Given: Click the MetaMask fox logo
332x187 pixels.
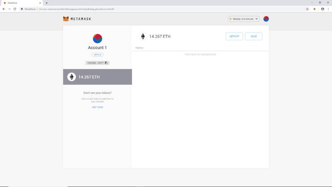Looking at the screenshot, I should (66, 19).
